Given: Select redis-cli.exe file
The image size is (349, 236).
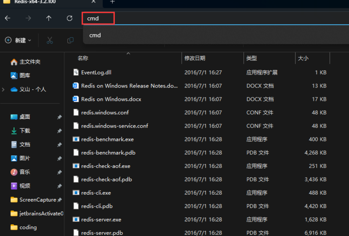Looking at the screenshot, I should tap(96, 193).
